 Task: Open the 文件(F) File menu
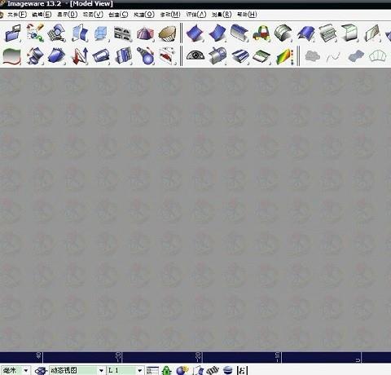click(x=17, y=15)
